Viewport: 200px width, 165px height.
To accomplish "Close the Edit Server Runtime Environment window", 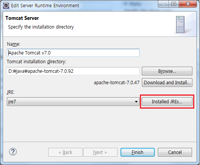I will point(188,4).
